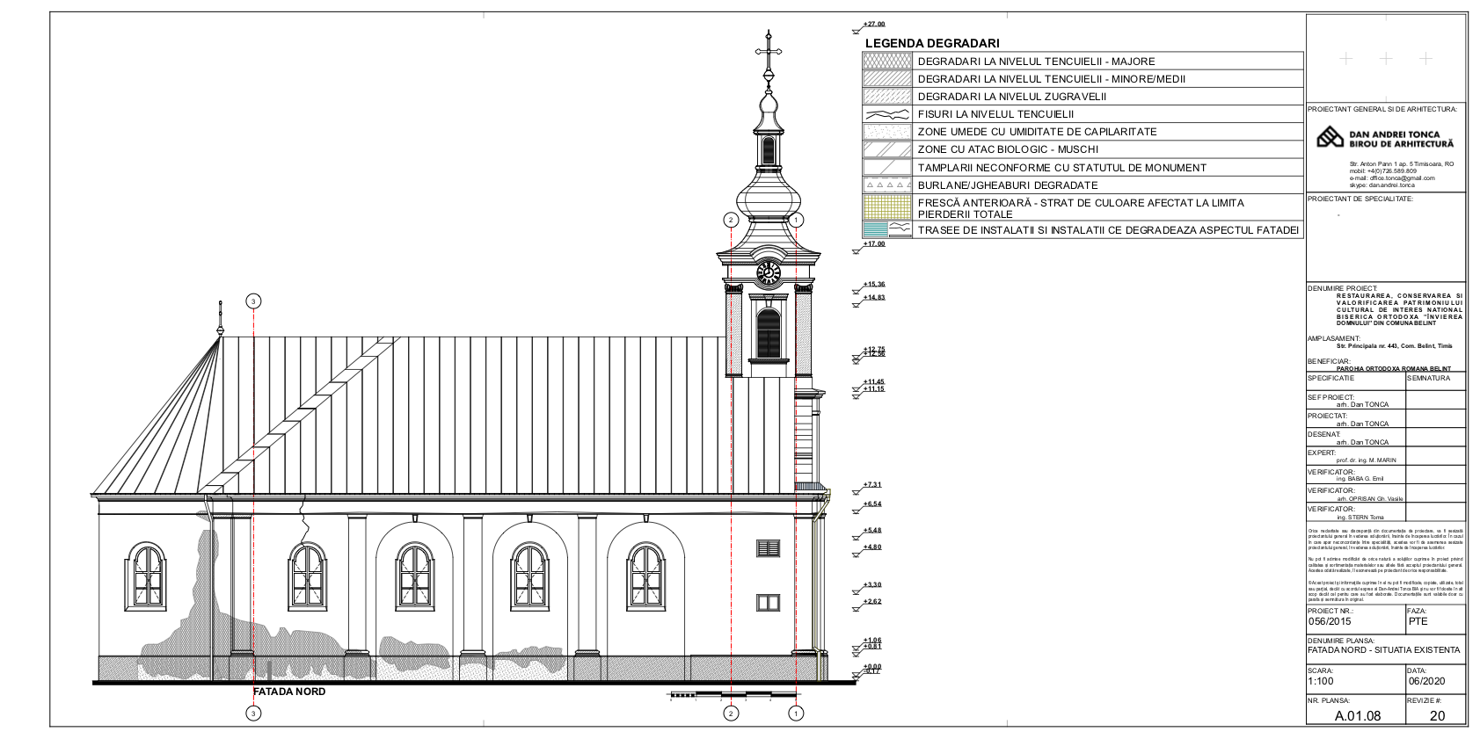This screenshot has height=739, width=1480.
Task: Select the project number 056/2015
Action: pos(1330,621)
